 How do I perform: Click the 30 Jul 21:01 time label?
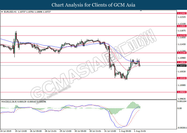95,131
